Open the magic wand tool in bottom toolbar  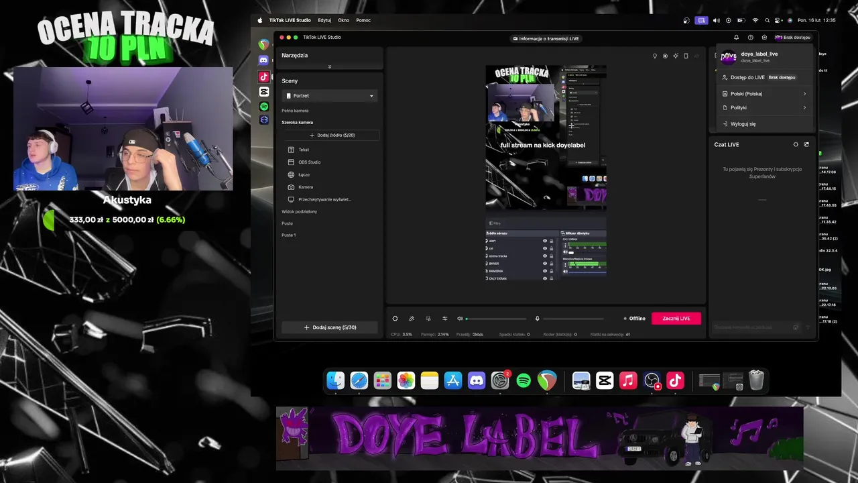(x=412, y=319)
